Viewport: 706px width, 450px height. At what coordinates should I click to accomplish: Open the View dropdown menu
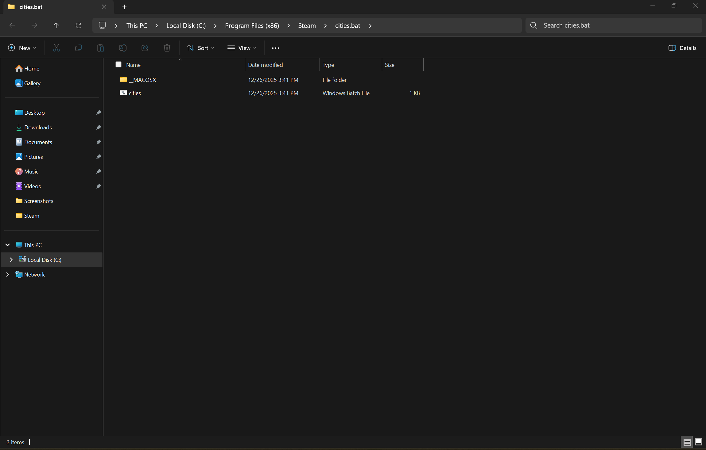[x=242, y=48]
